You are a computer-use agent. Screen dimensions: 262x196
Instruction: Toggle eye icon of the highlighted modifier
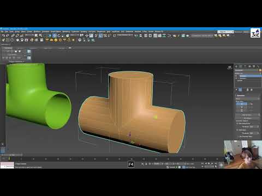pyautogui.click(x=236, y=76)
